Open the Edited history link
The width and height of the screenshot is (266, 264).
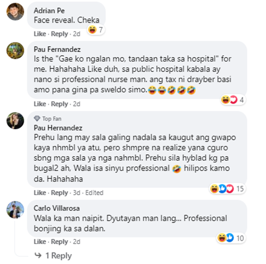click(94, 193)
